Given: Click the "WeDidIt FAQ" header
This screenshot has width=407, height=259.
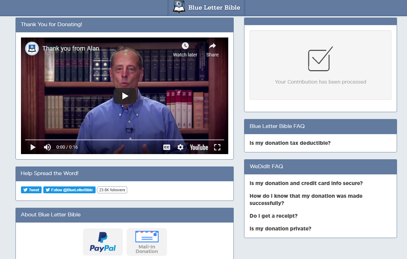Looking at the screenshot, I should (321, 167).
